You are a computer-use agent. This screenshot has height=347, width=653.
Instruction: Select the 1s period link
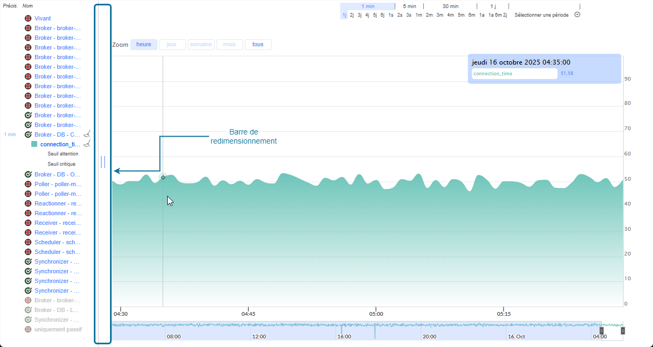[x=390, y=15]
